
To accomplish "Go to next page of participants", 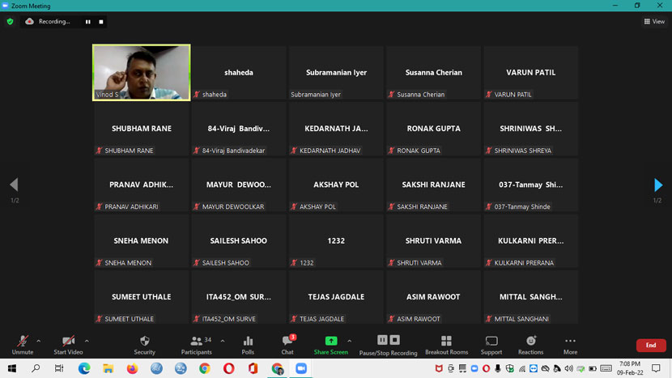I will [658, 185].
